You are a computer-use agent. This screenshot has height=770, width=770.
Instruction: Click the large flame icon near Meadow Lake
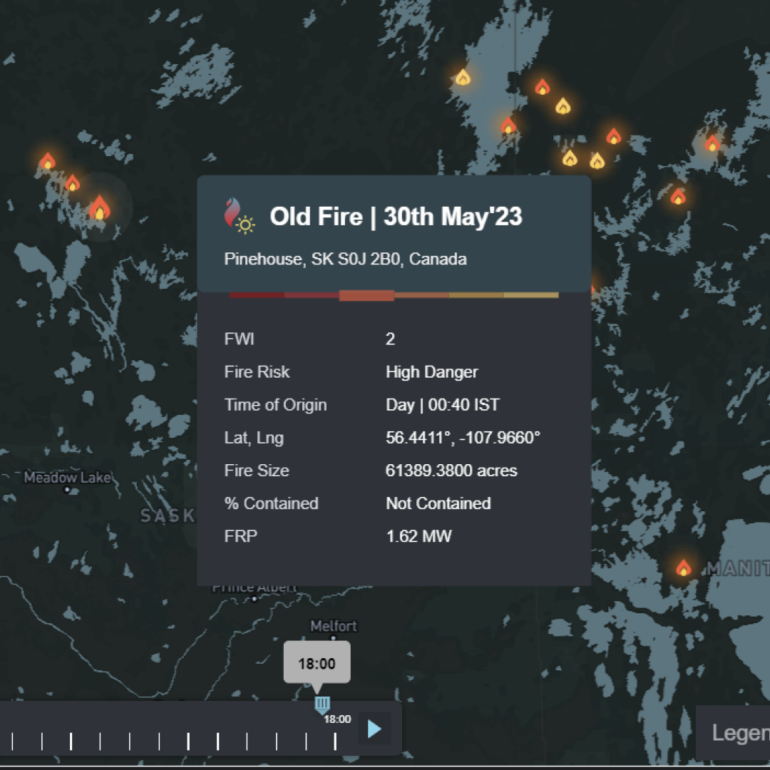tap(100, 209)
